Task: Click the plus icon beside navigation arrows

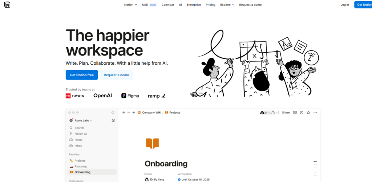Action: (x=134, y=113)
